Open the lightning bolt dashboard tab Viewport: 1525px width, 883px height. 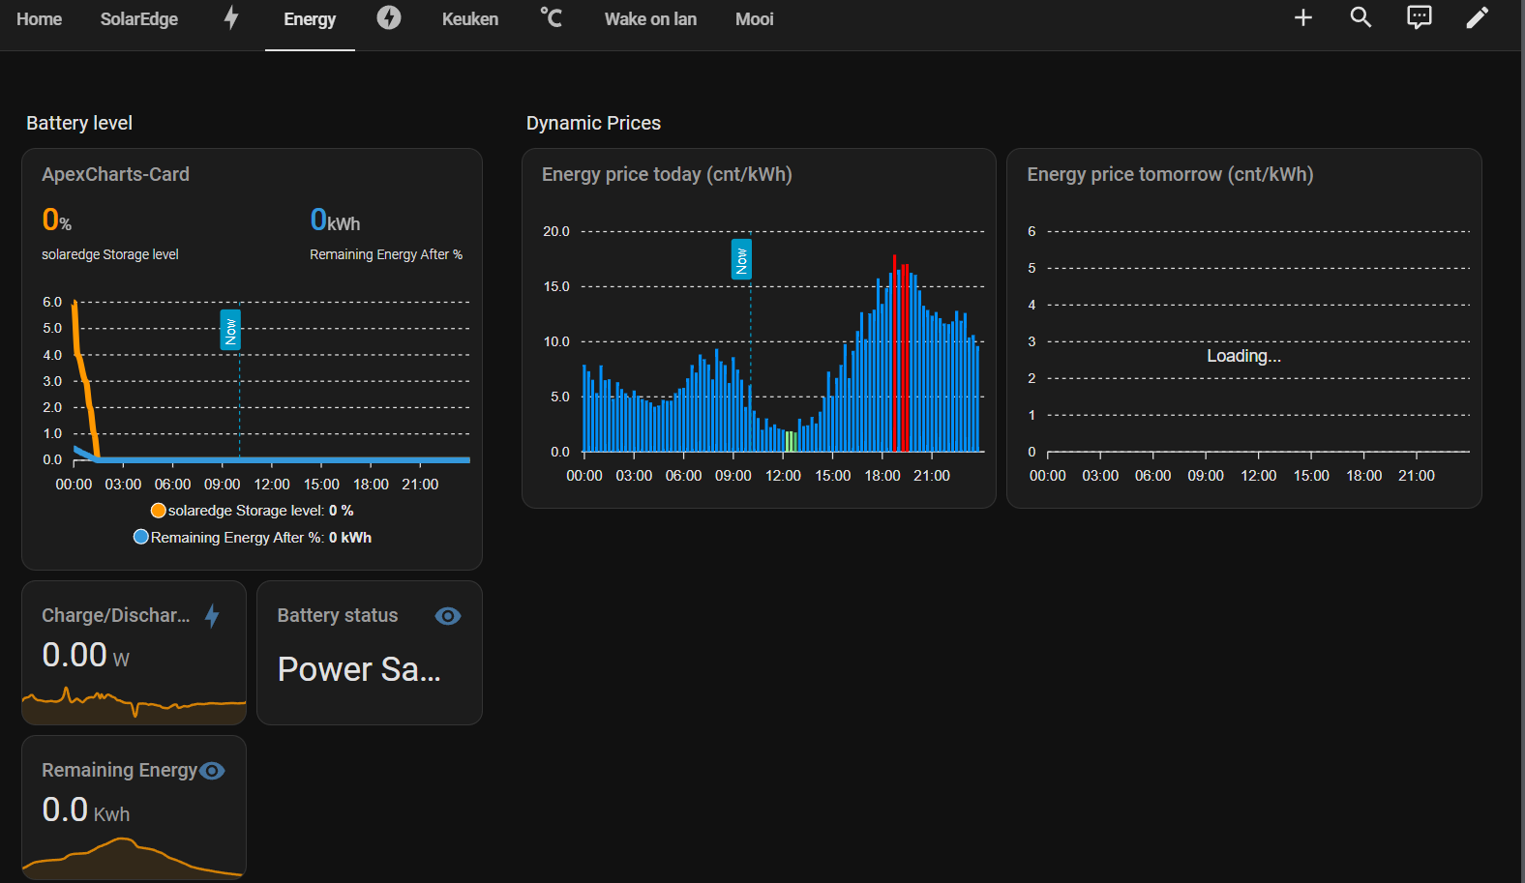pos(231,18)
